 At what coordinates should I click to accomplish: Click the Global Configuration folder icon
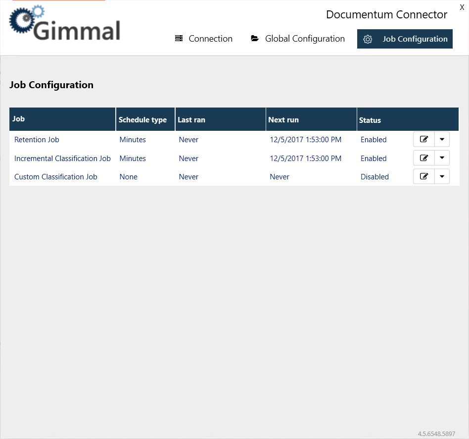point(255,38)
